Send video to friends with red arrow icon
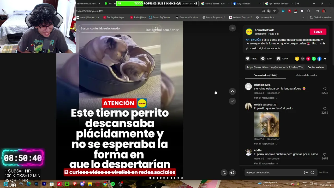 308,59
